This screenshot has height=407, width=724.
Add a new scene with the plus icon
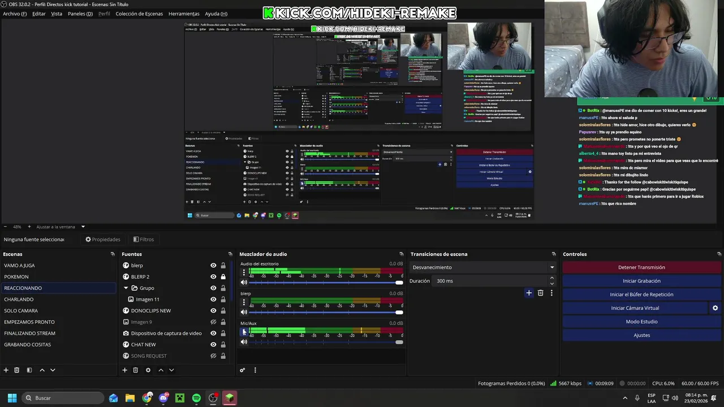pyautogui.click(x=6, y=370)
